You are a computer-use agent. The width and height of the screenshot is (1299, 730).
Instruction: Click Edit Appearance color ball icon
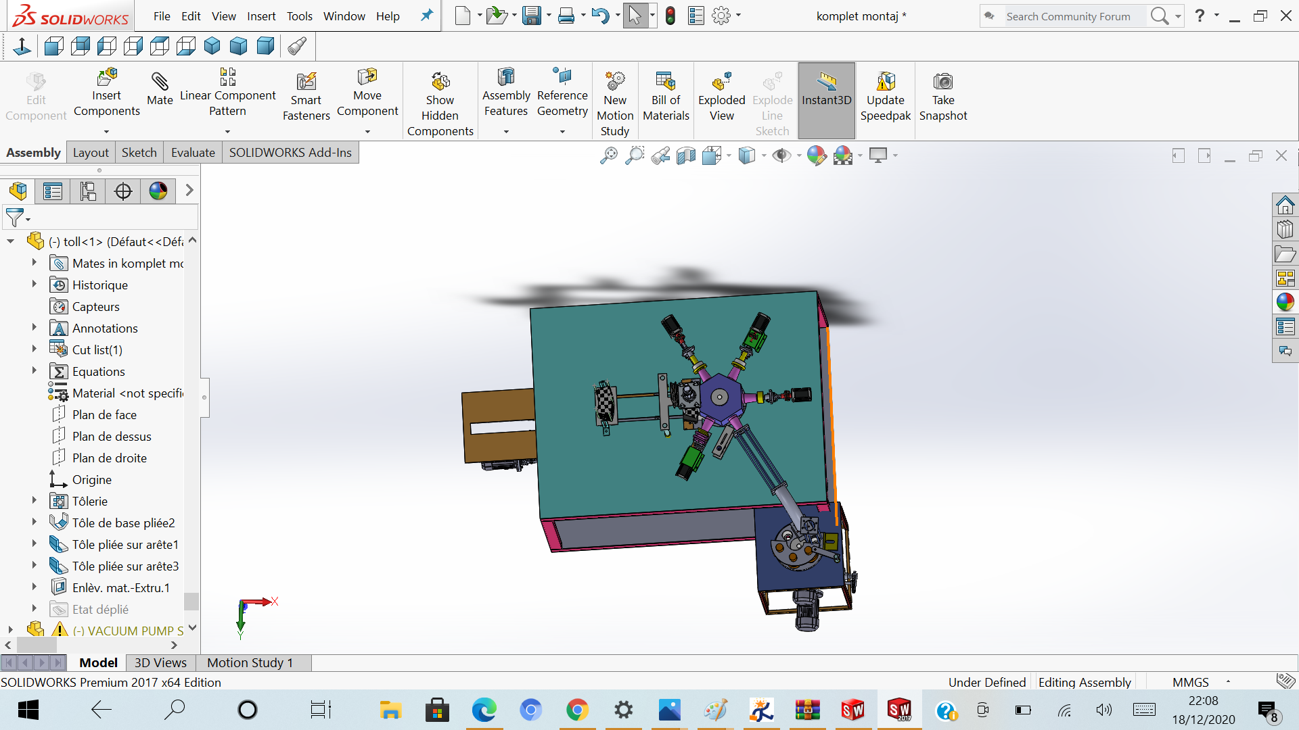817,155
